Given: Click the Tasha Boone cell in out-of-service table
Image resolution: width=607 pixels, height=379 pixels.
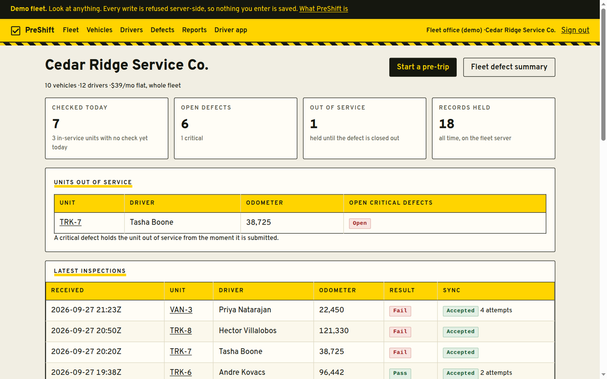Looking at the screenshot, I should (183, 223).
